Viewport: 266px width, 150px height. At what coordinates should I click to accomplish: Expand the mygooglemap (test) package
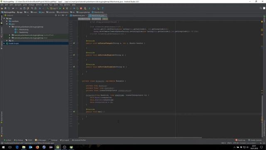pos(10,38)
